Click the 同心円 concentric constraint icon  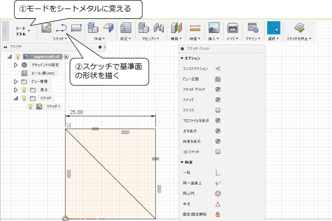(x=218, y=193)
